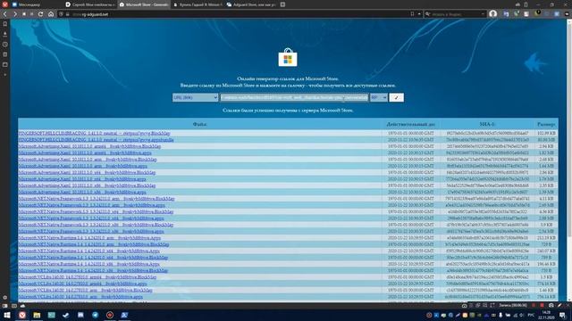The width and height of the screenshot is (572, 321).
Task: Open Microsoft.VCLibs.140.00 arm64 BlockMap link
Action: coord(88,277)
